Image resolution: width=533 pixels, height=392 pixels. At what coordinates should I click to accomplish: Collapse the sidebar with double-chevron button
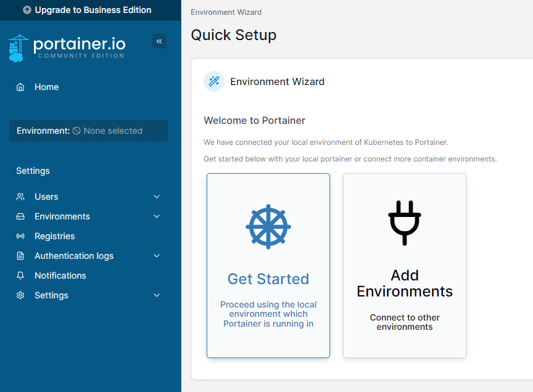coord(159,41)
